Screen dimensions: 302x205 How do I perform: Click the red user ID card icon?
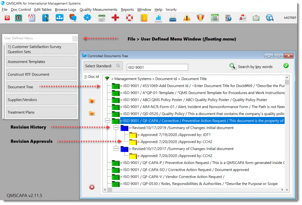pos(243,18)
